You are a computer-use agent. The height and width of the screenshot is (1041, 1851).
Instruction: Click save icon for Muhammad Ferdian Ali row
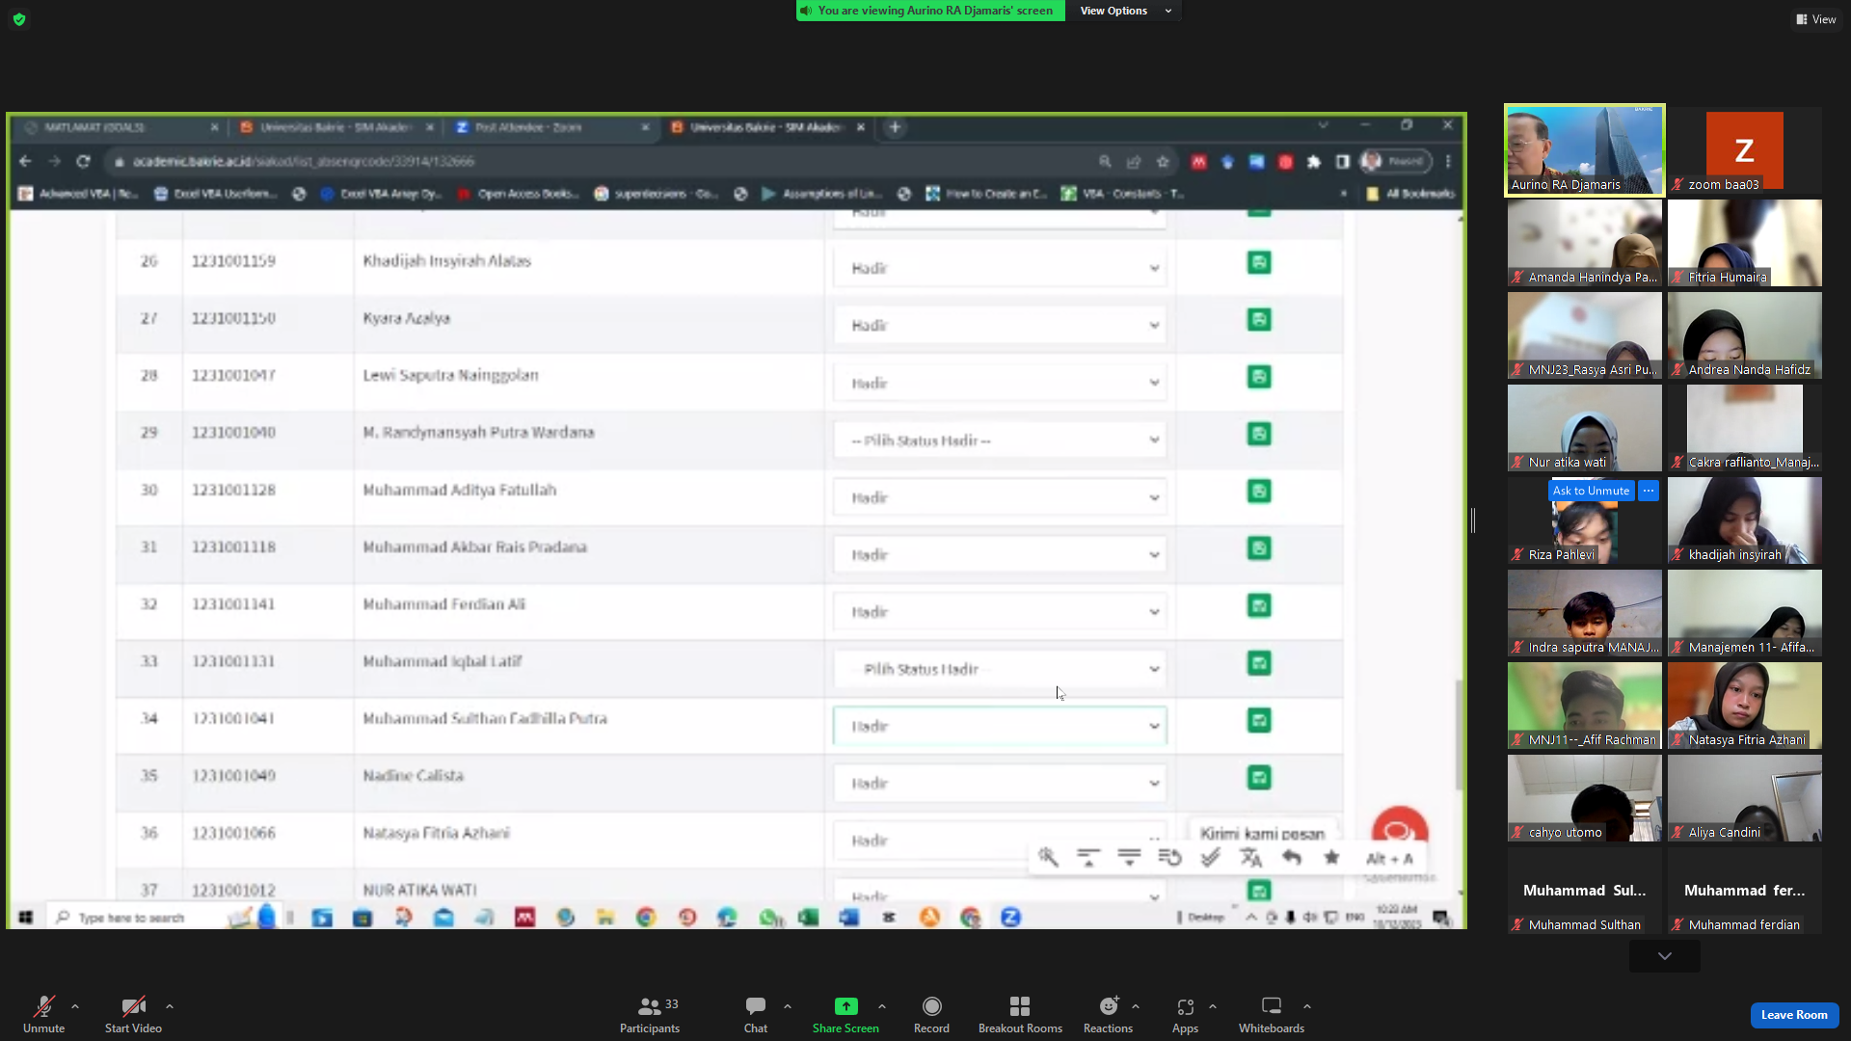(x=1259, y=605)
